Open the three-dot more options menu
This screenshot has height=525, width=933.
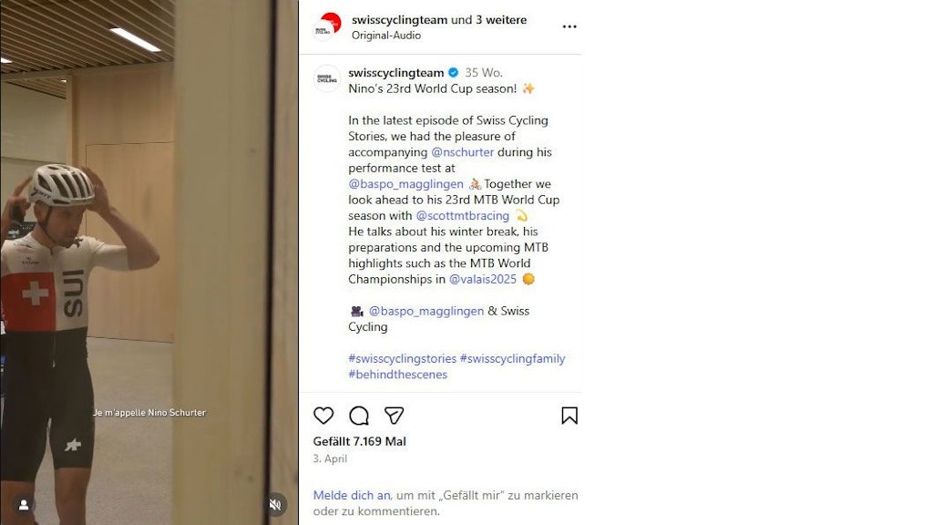coord(569,26)
